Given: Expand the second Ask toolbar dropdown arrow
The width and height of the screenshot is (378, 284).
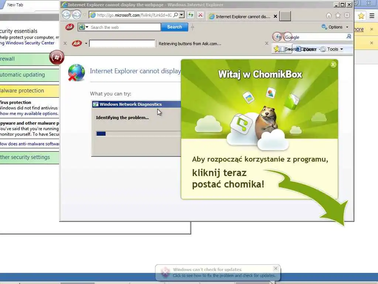Looking at the screenshot, I should (86, 44).
